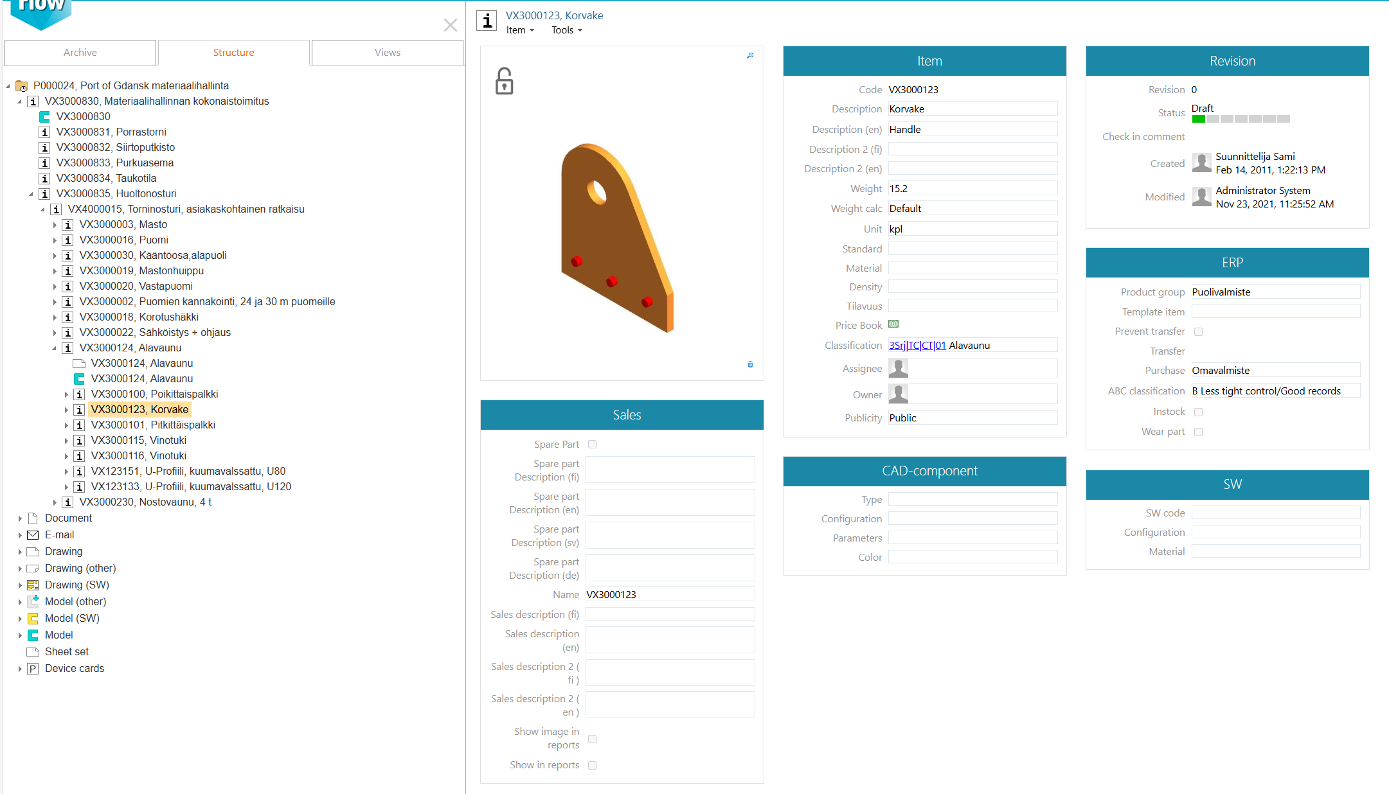This screenshot has height=794, width=1389.
Task: Click the E-mail envelope icon in tree
Action: click(33, 534)
